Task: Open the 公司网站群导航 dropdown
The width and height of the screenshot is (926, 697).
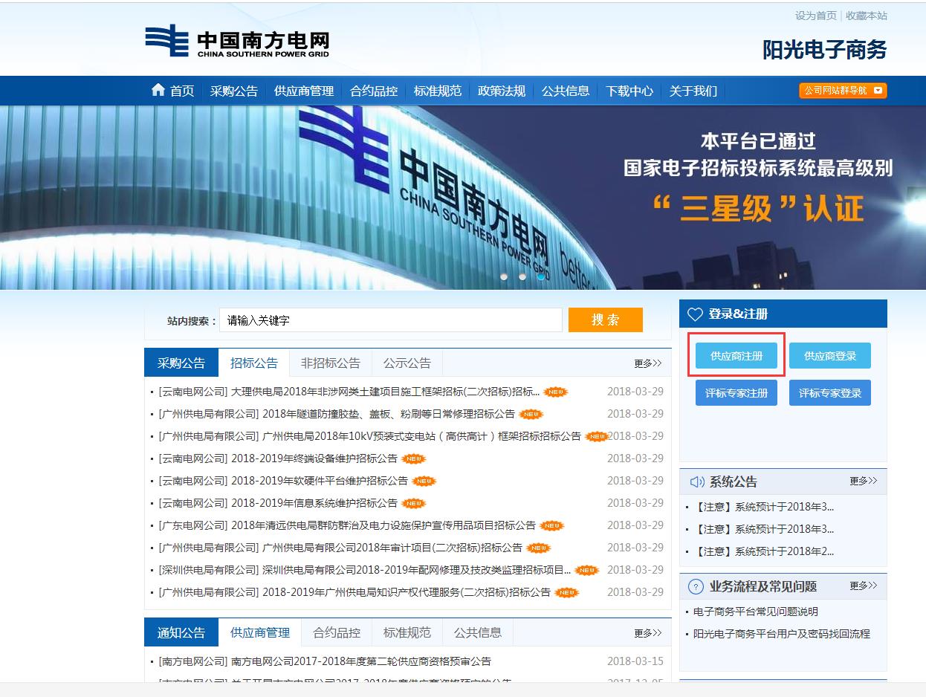Action: 843,91
